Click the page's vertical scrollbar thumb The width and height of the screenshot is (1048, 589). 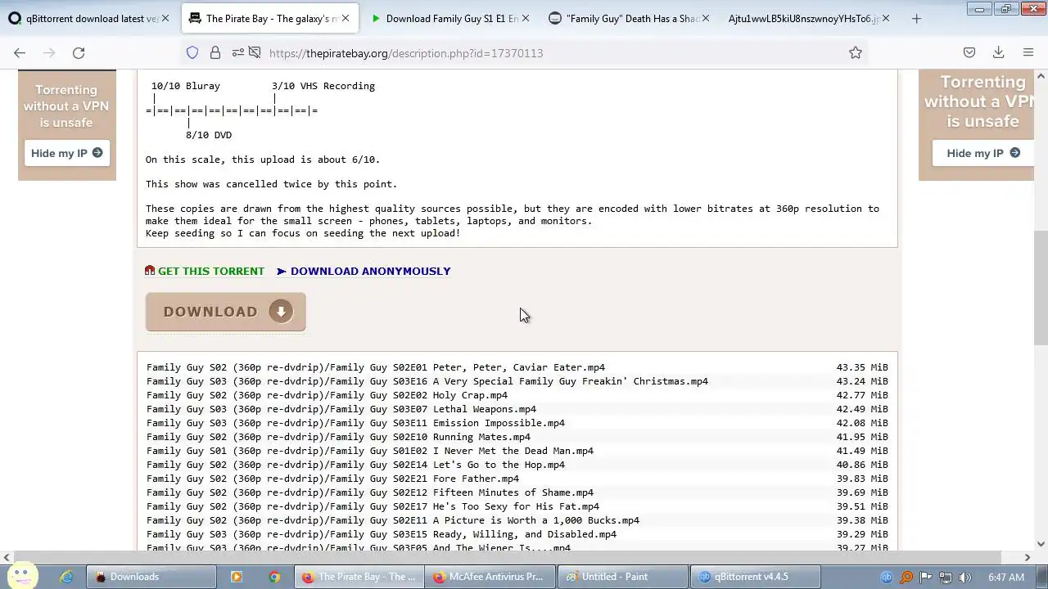click(x=1041, y=288)
